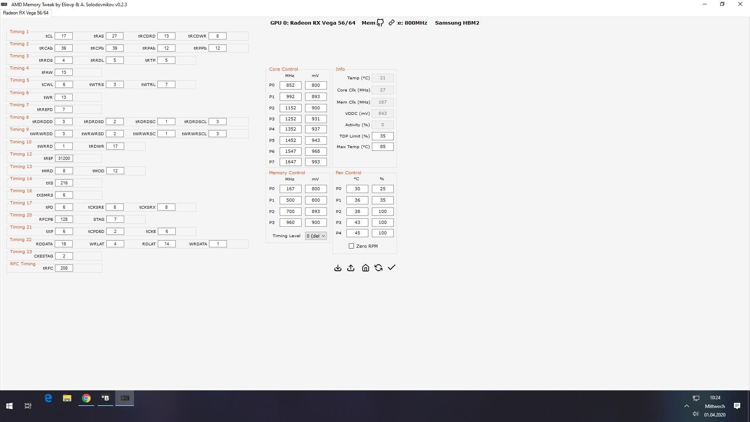Click the WRDATA input field

pyautogui.click(x=218, y=244)
